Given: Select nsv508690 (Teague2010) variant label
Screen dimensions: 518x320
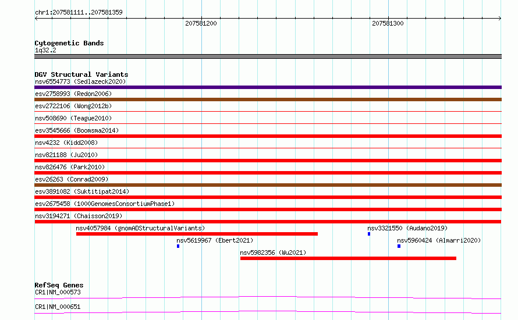Looking at the screenshot, I should pyautogui.click(x=73, y=118).
